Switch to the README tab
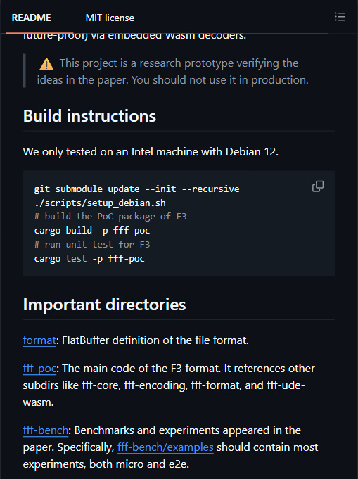The height and width of the screenshot is (479, 358). tap(31, 18)
